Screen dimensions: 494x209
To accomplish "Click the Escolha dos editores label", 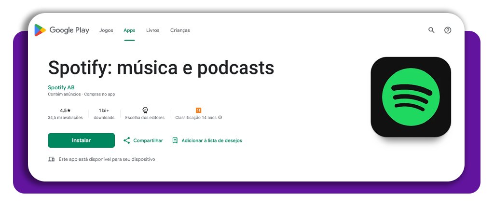I will [x=145, y=118].
